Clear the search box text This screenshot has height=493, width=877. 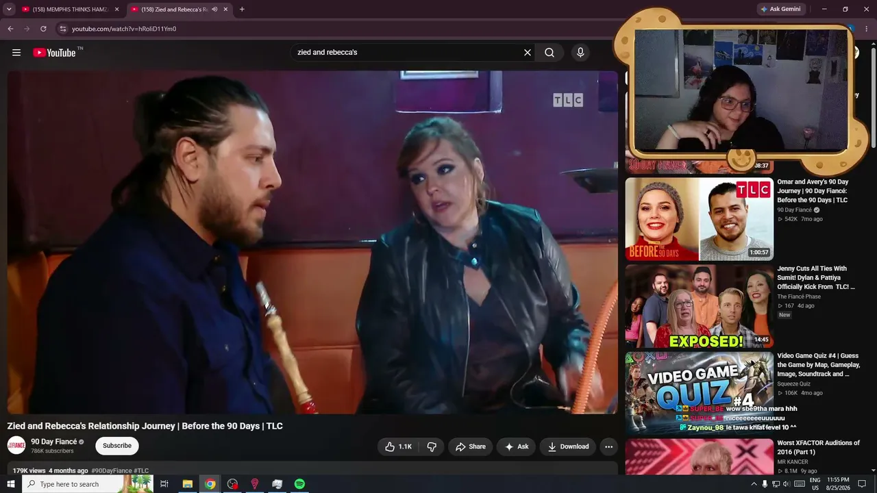(x=528, y=53)
